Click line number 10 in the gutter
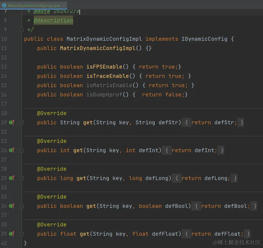This screenshot has width=263, height=248. point(4,39)
